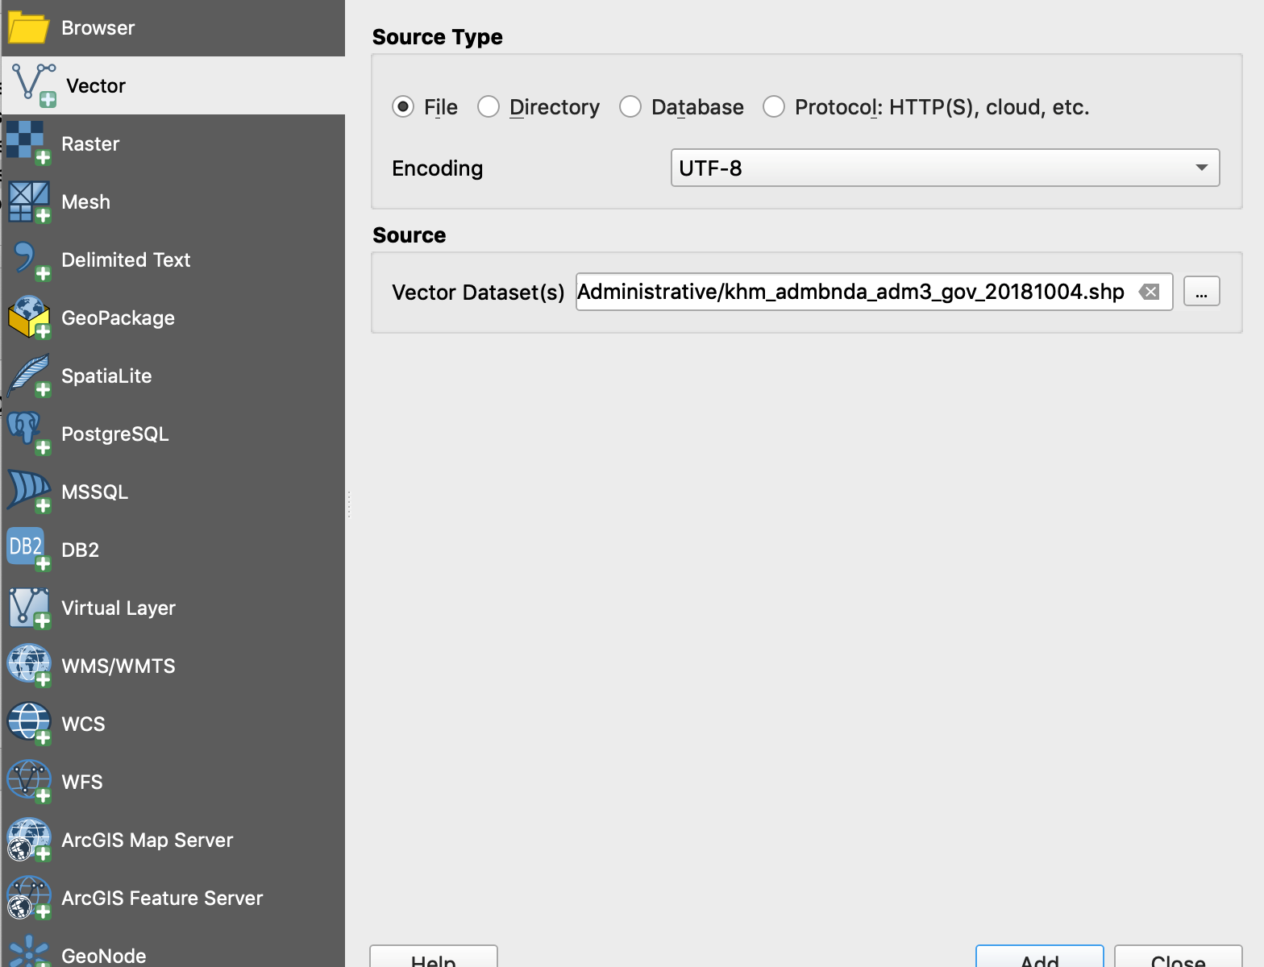Click the DB2 label text
The height and width of the screenshot is (967, 1264).
point(80,550)
